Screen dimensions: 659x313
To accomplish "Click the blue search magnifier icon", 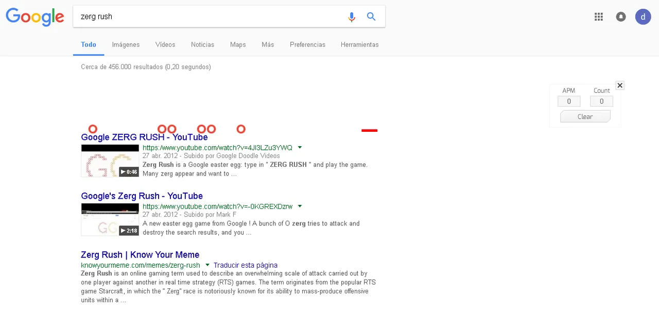I will tap(371, 16).
